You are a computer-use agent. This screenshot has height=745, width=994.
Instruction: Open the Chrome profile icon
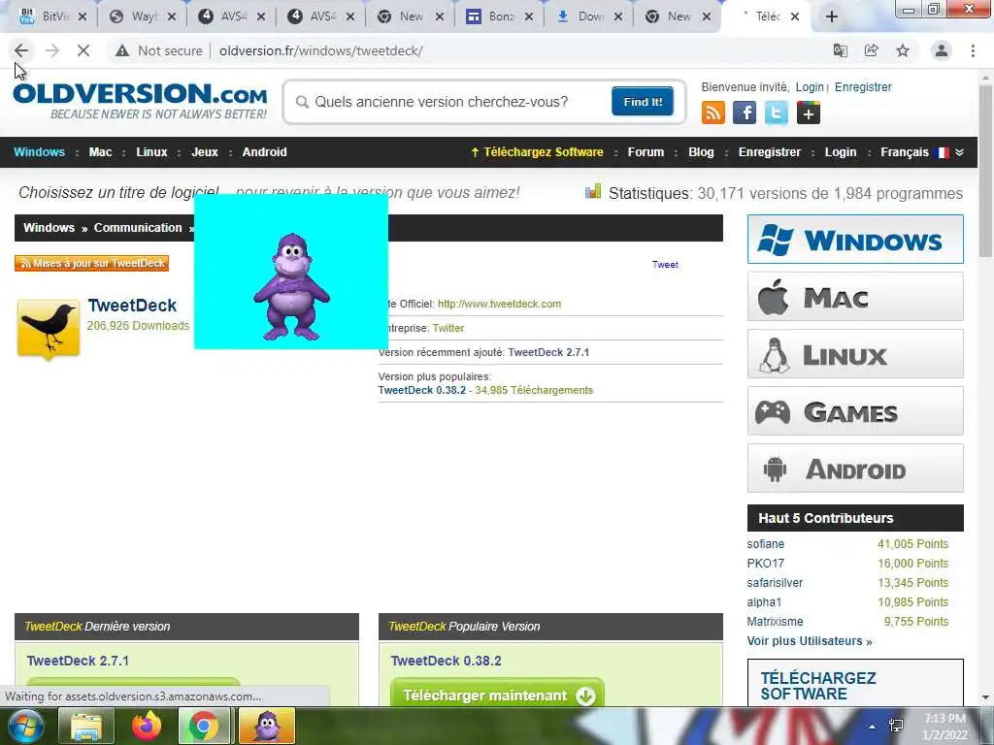pos(942,50)
